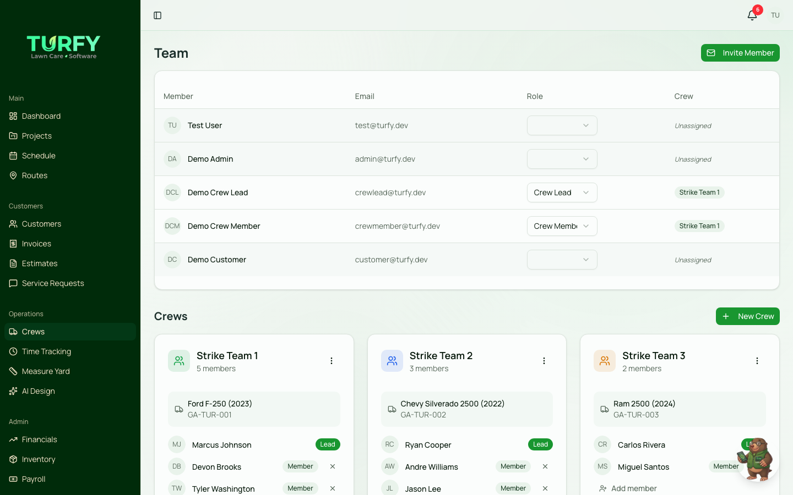This screenshot has height=495, width=793.
Task: Remove Tyler Washington from the crew
Action: point(333,488)
